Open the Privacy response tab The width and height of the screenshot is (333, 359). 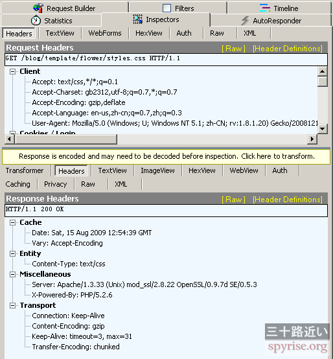[x=55, y=184]
